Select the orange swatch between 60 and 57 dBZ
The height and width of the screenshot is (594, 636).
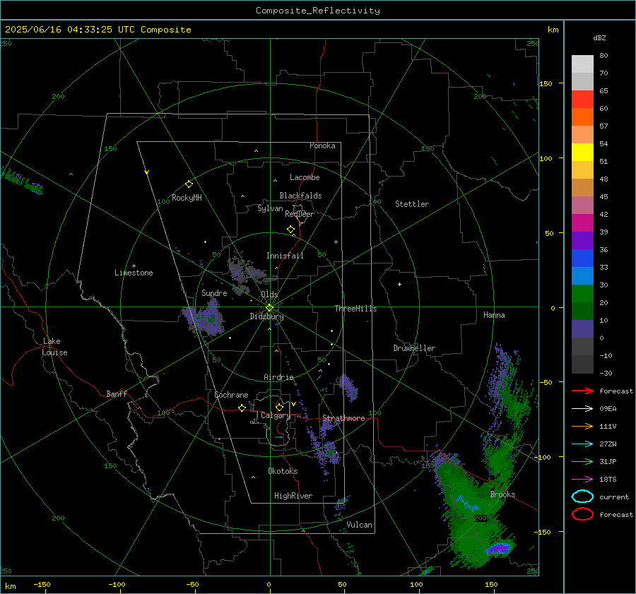pyautogui.click(x=582, y=117)
